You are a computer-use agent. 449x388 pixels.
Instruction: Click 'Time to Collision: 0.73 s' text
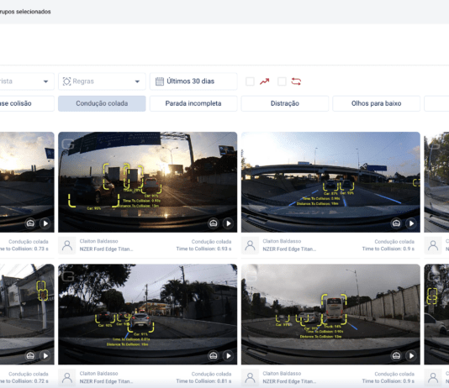tap(24, 249)
